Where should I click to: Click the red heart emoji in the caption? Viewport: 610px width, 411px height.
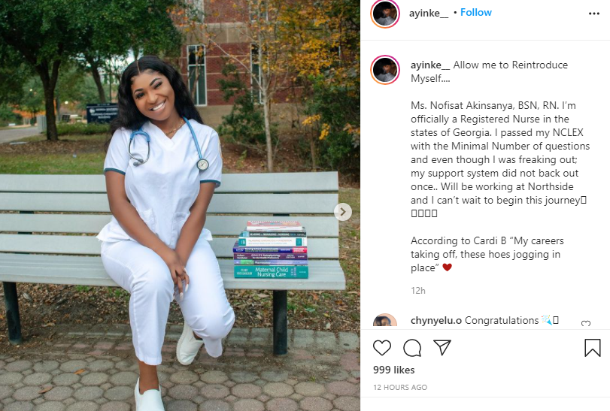(447, 267)
